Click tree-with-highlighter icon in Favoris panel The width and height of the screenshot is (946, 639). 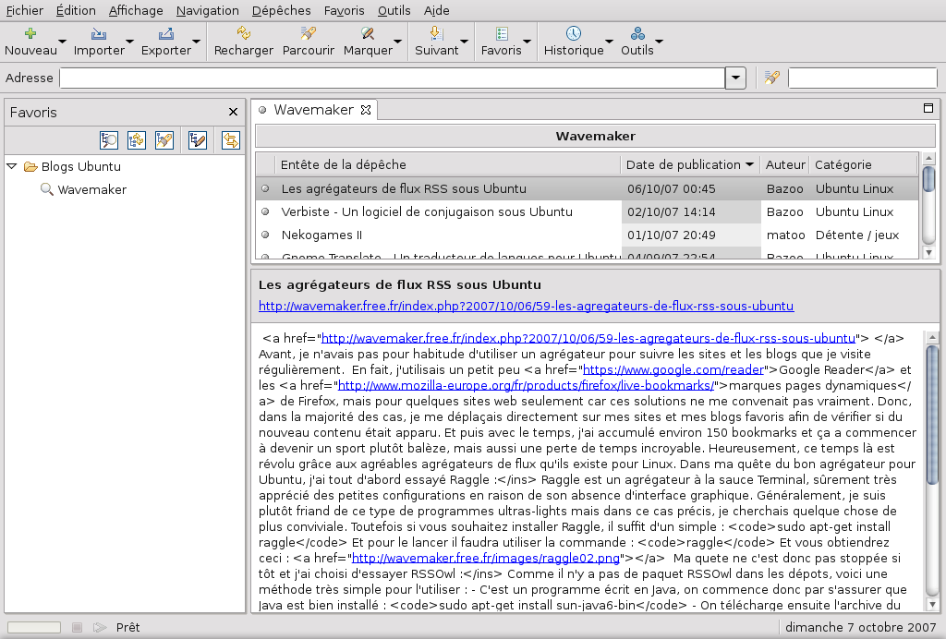[164, 139]
